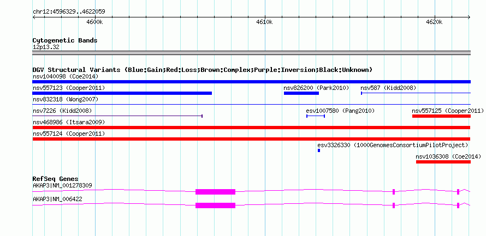Image resolution: width=486 pixels, height=236 pixels.
Task: Select the nsv557124 (Cooper2011) red loss bar
Action: pos(251,139)
